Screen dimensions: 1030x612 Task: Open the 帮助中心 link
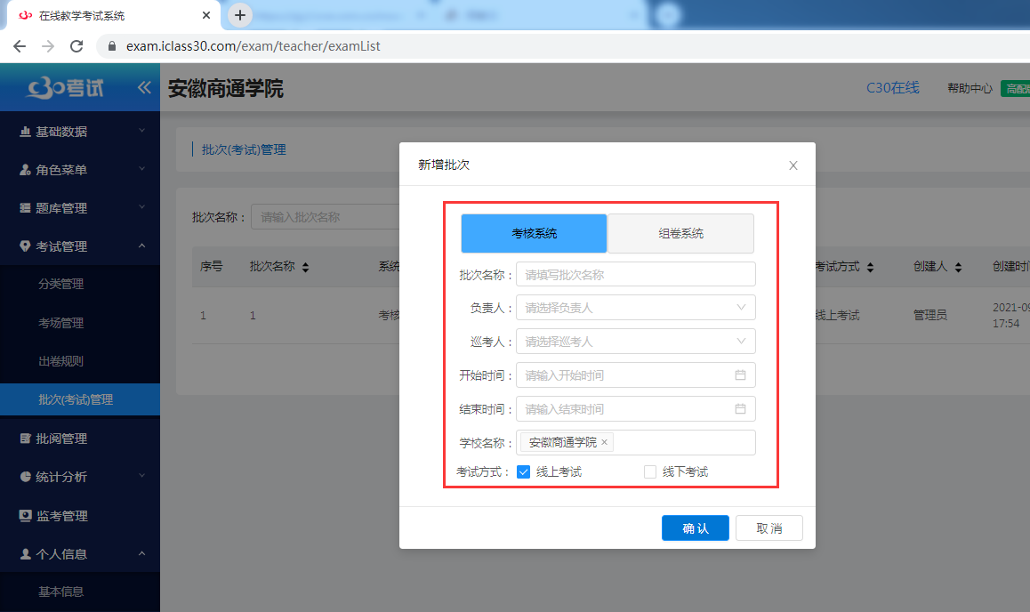tap(969, 88)
